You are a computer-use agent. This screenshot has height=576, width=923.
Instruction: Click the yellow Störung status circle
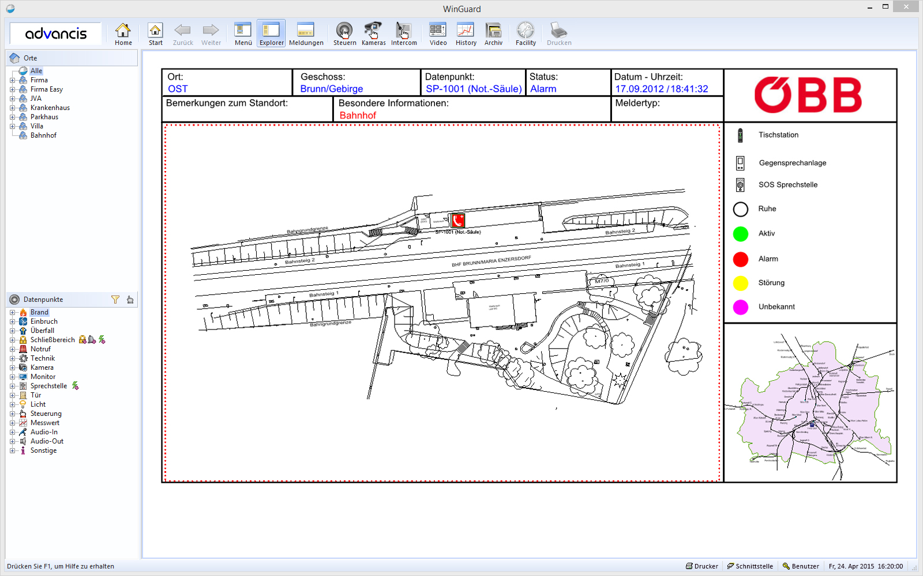pos(741,283)
